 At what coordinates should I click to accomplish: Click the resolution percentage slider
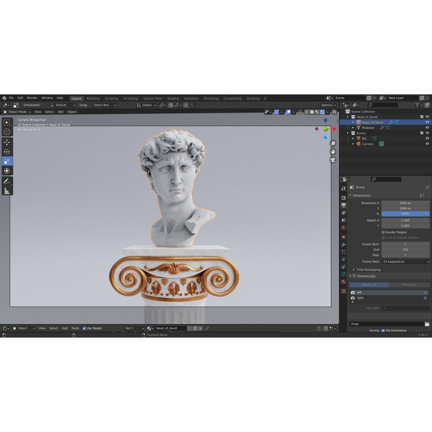(x=406, y=214)
